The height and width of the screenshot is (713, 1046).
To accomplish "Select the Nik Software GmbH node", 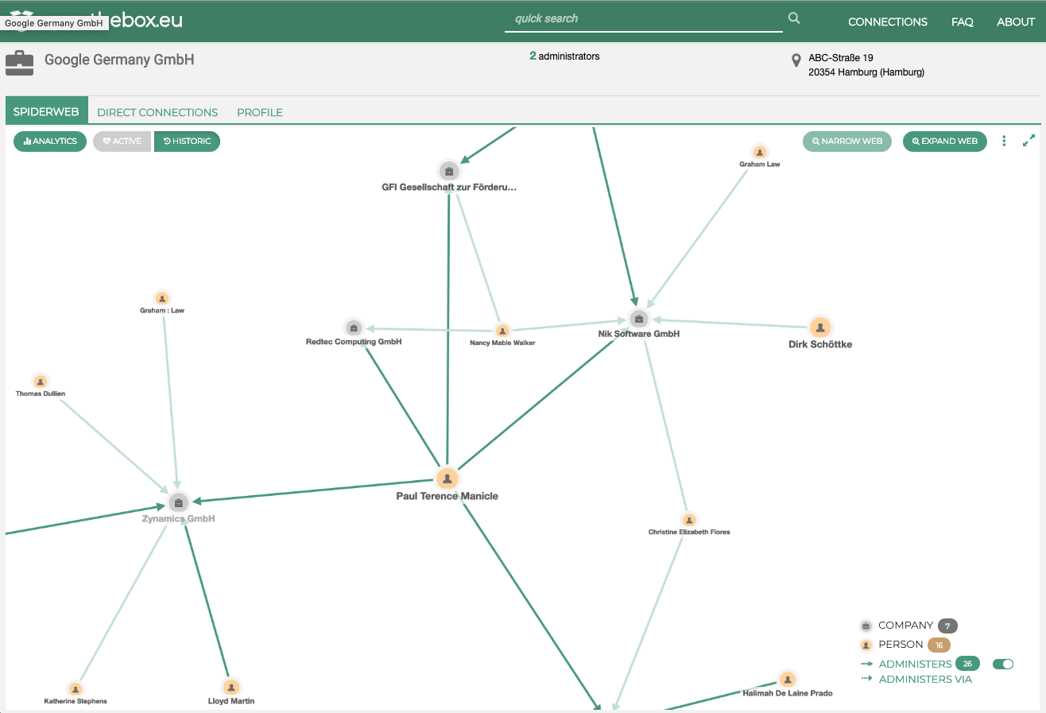I will tap(639, 320).
